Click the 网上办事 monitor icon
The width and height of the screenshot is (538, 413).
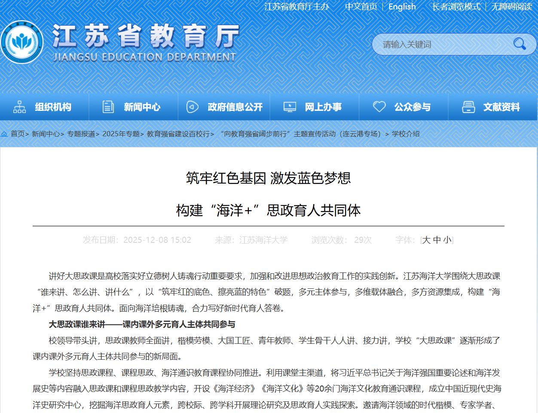click(290, 107)
